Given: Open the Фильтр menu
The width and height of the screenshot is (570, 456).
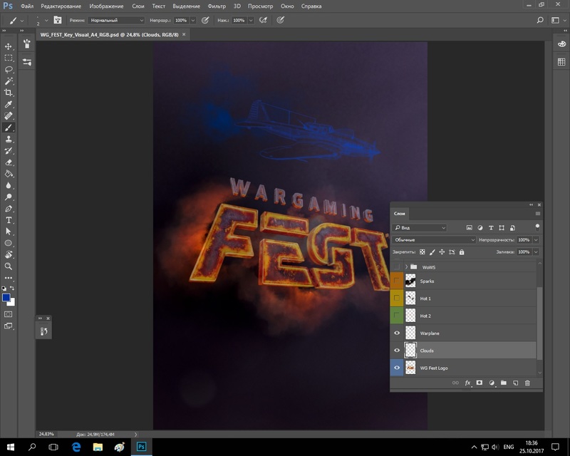Looking at the screenshot, I should pyautogui.click(x=217, y=6).
